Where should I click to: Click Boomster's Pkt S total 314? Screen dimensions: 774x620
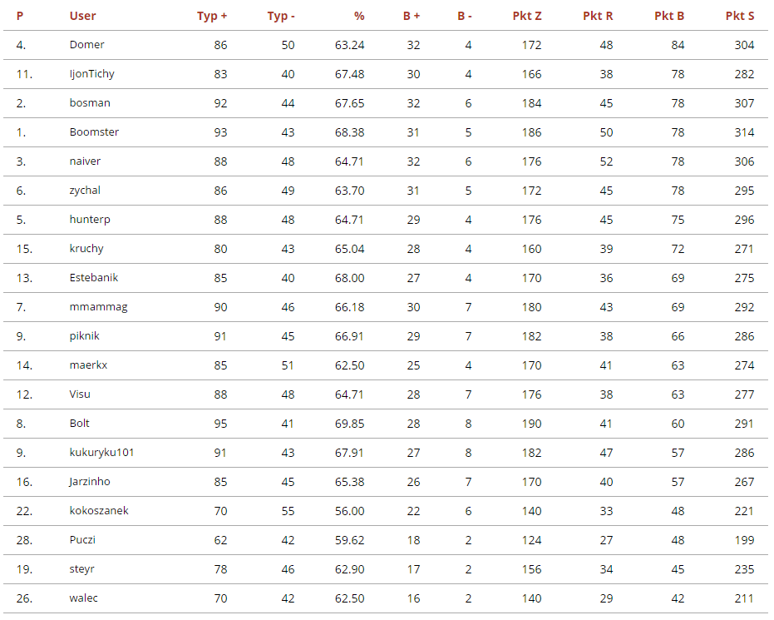pyautogui.click(x=744, y=132)
